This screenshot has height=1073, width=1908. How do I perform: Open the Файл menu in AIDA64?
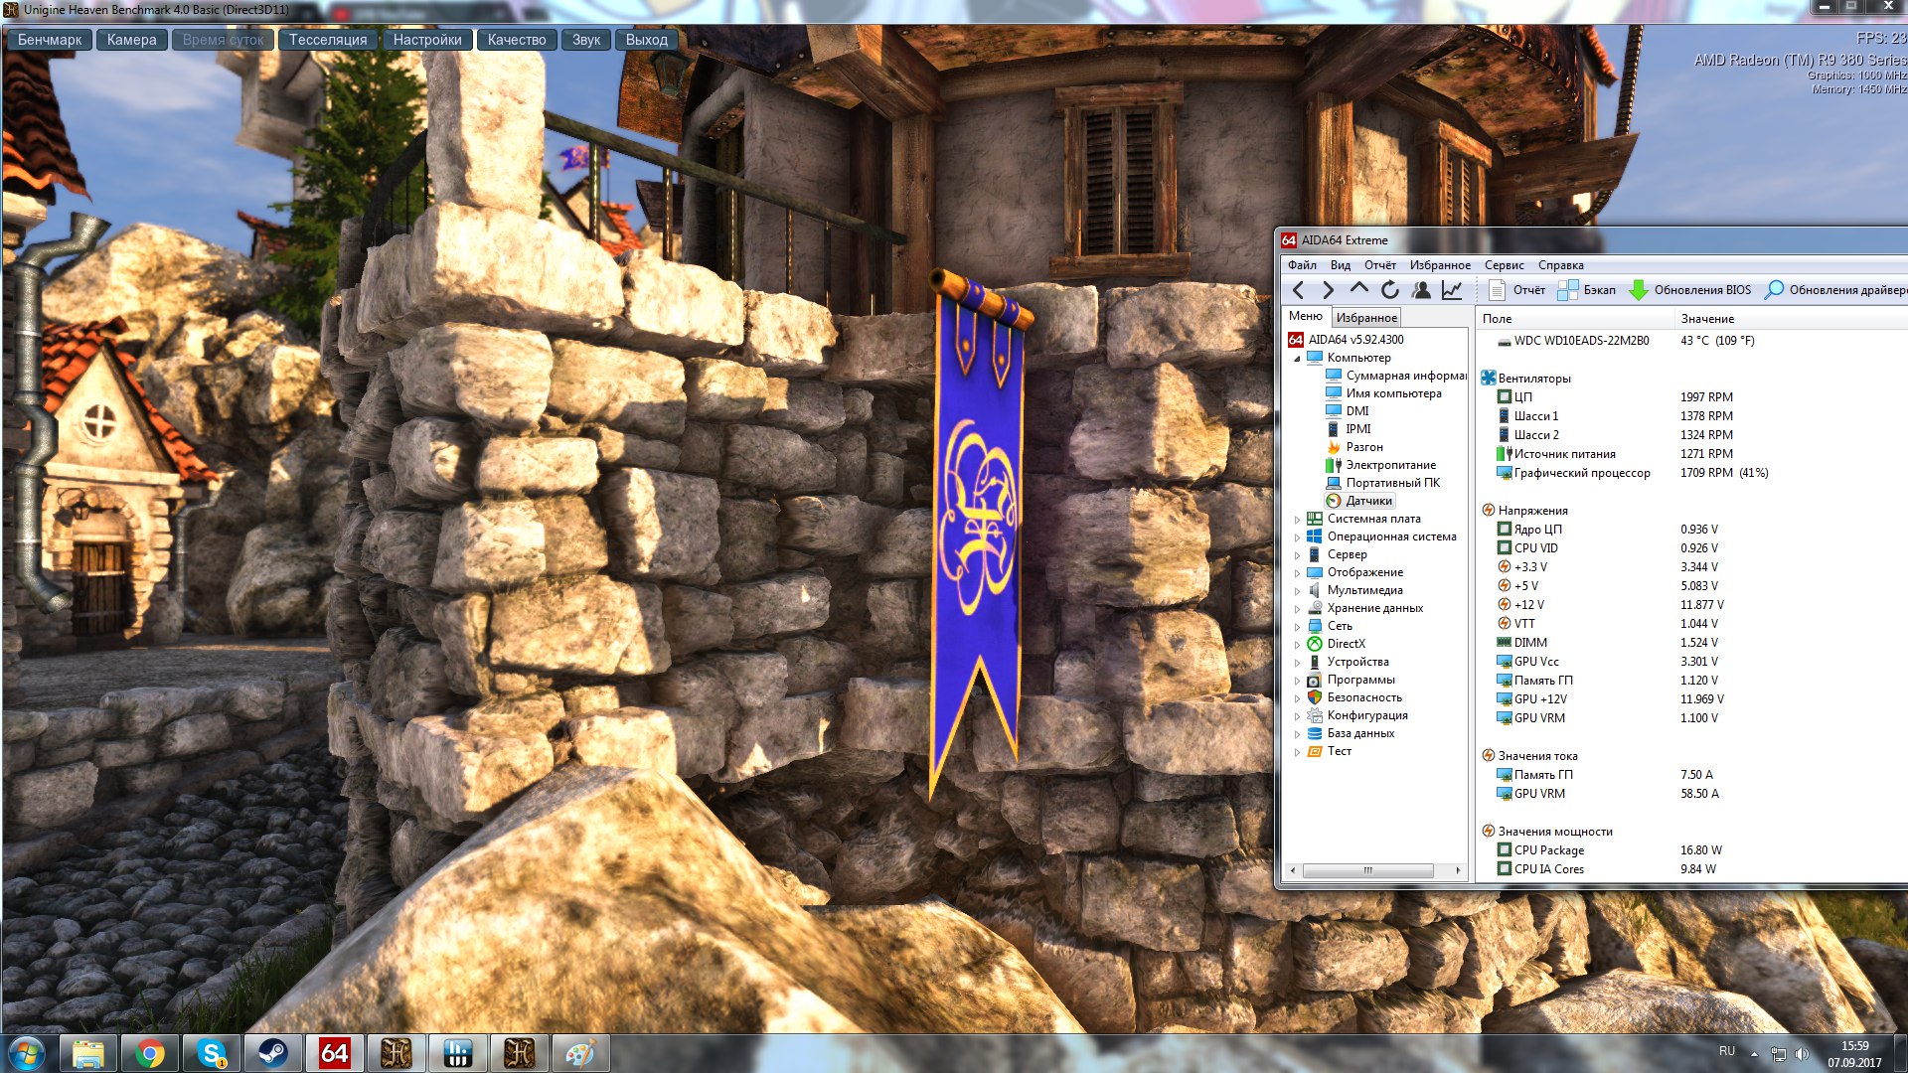coord(1302,265)
